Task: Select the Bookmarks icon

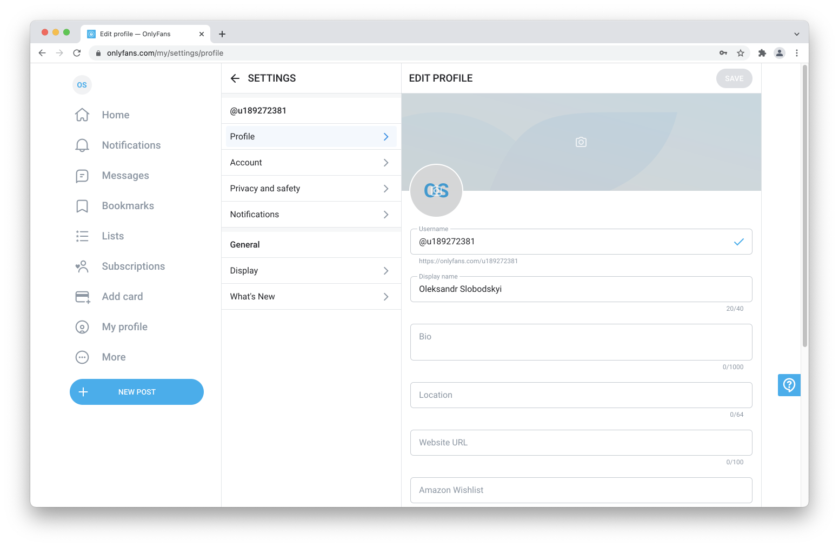Action: [x=82, y=206]
